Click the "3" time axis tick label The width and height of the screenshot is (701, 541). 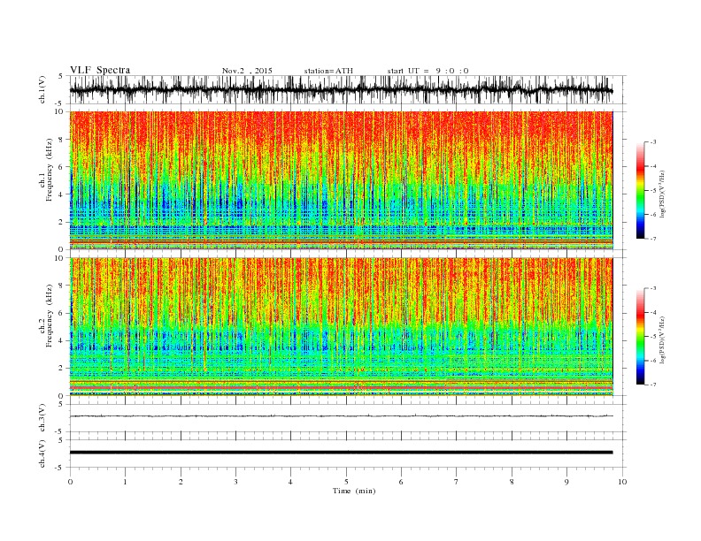235,482
